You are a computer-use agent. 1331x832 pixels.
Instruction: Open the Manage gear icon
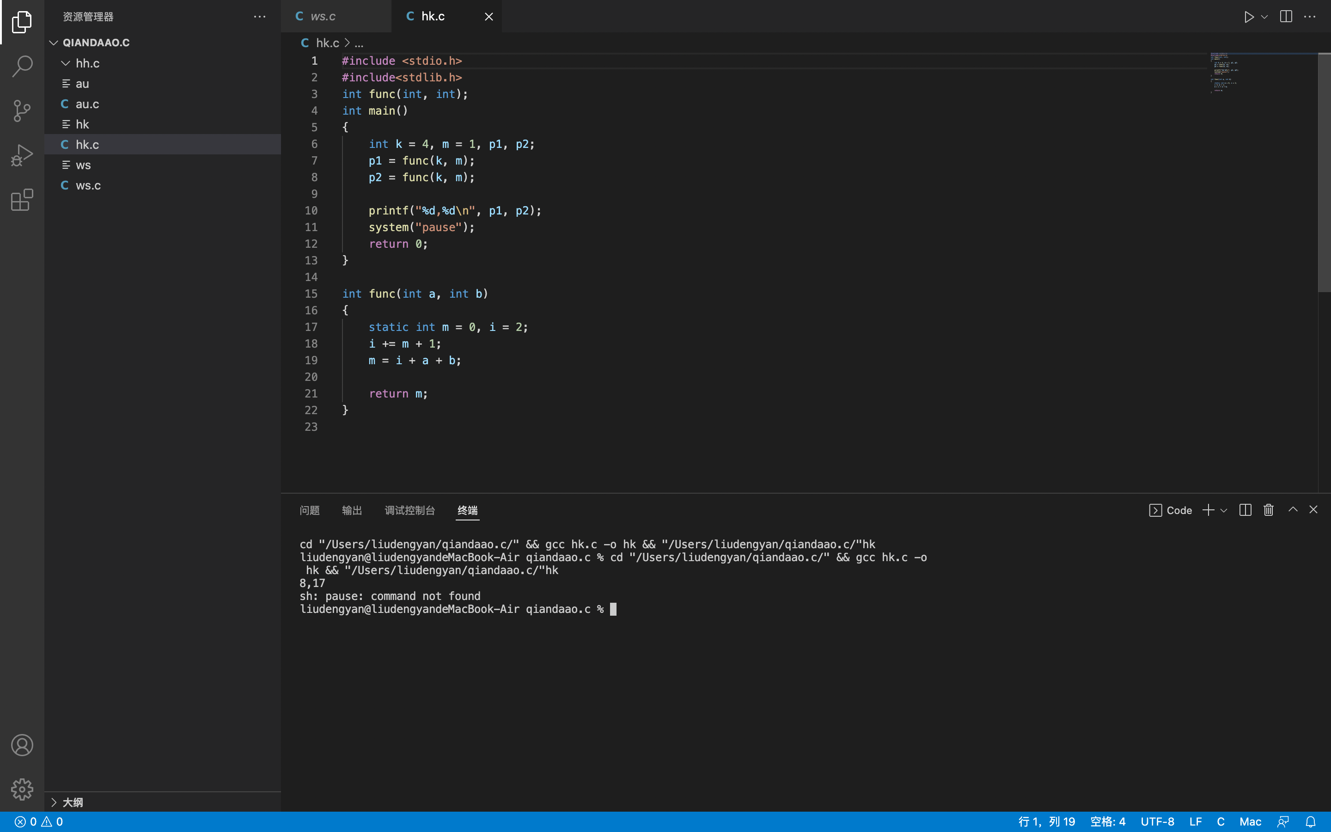point(22,789)
